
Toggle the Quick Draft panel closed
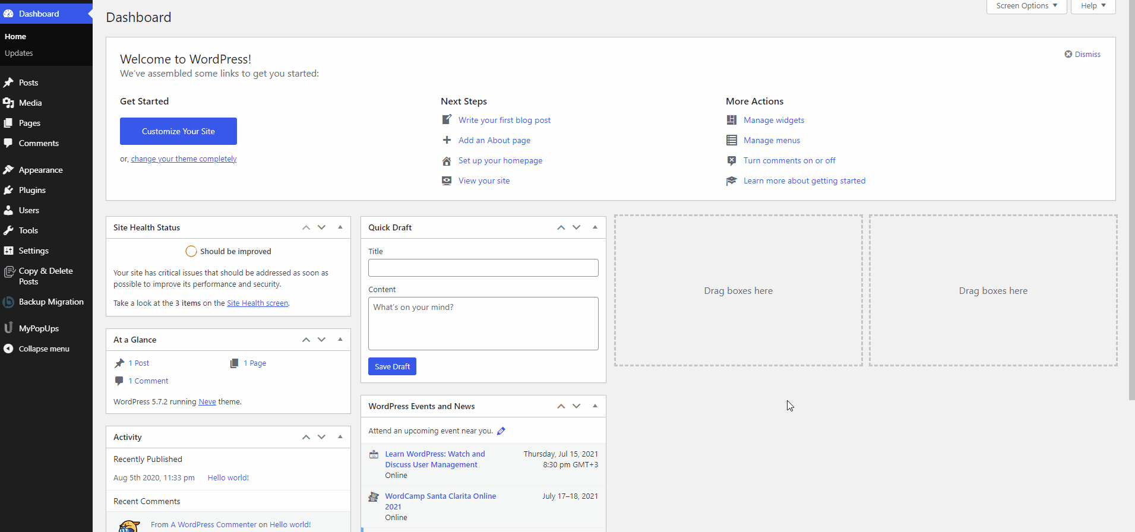pos(595,227)
